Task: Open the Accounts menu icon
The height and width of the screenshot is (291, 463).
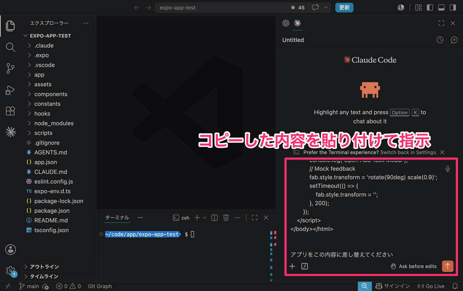Action: click(x=10, y=249)
